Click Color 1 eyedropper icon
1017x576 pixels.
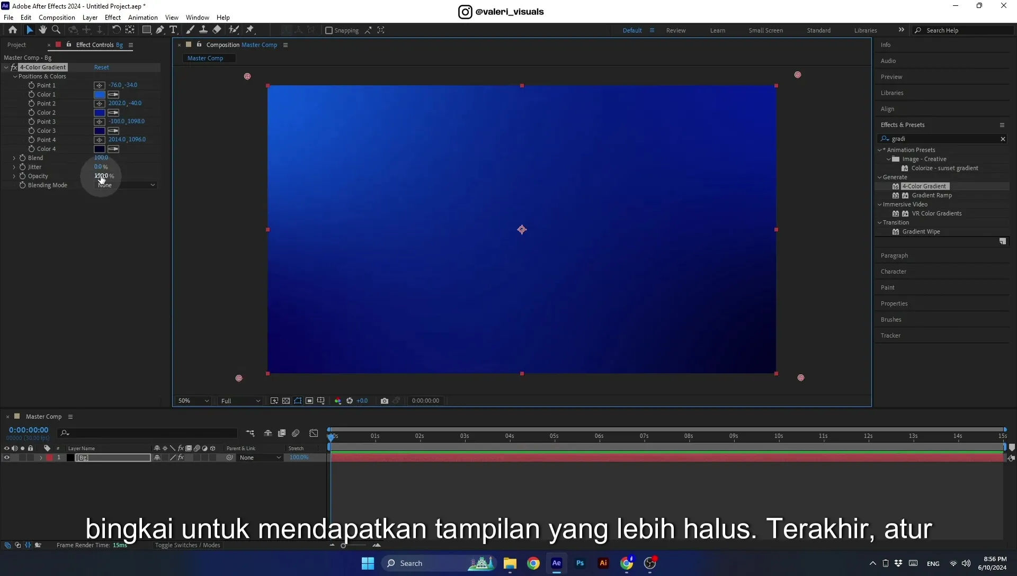(113, 94)
